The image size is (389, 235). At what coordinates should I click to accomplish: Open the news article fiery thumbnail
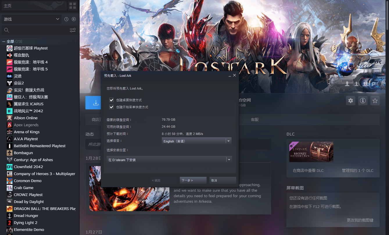pos(129,188)
